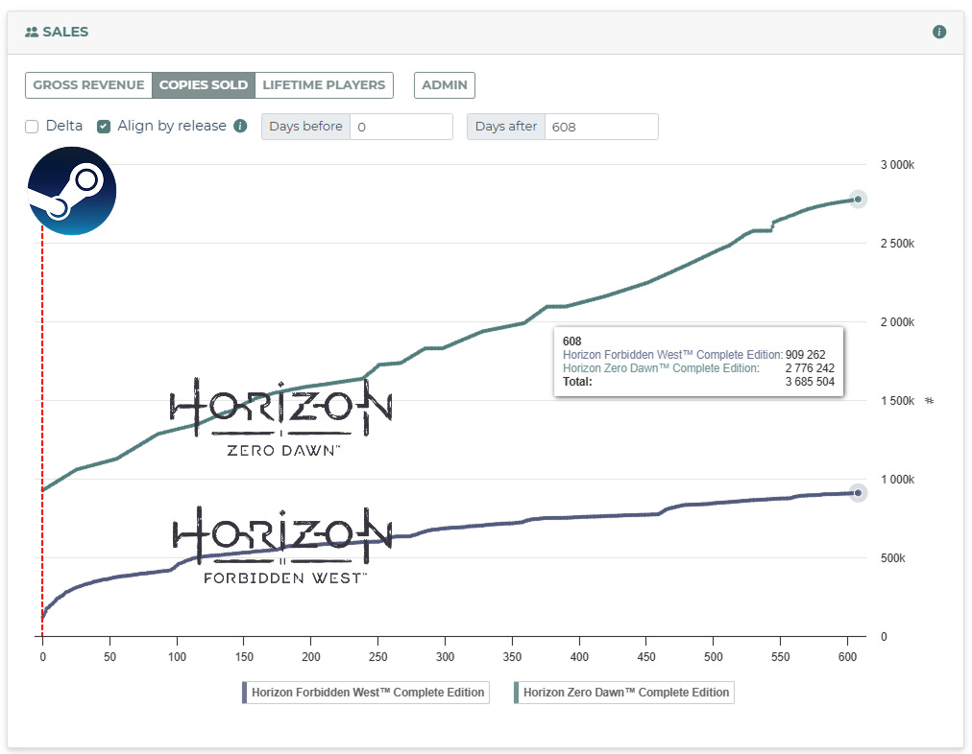The width and height of the screenshot is (972, 754).
Task: Click the endpoint dot on the Zero Dawn curve
Action: (x=858, y=200)
